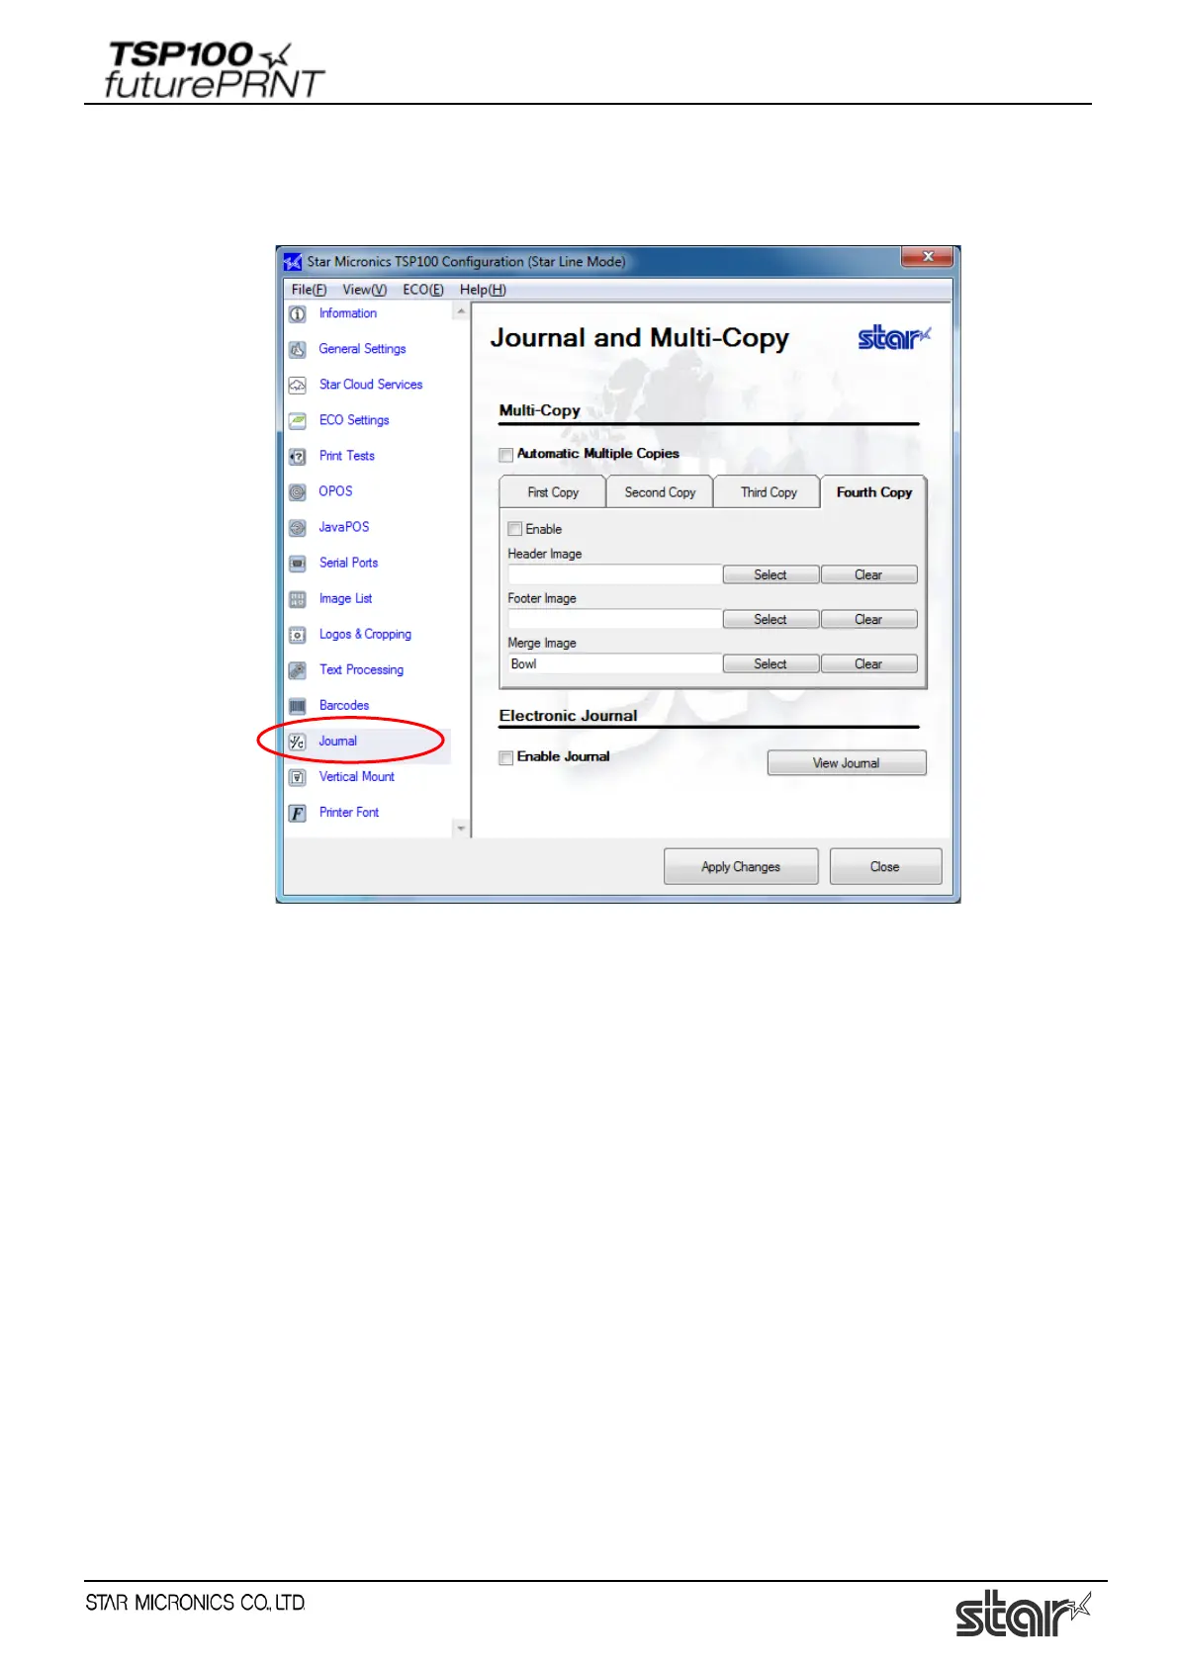Viewport: 1178px width, 1665px height.
Task: Check the Enable Journal checkbox
Action: [506, 758]
